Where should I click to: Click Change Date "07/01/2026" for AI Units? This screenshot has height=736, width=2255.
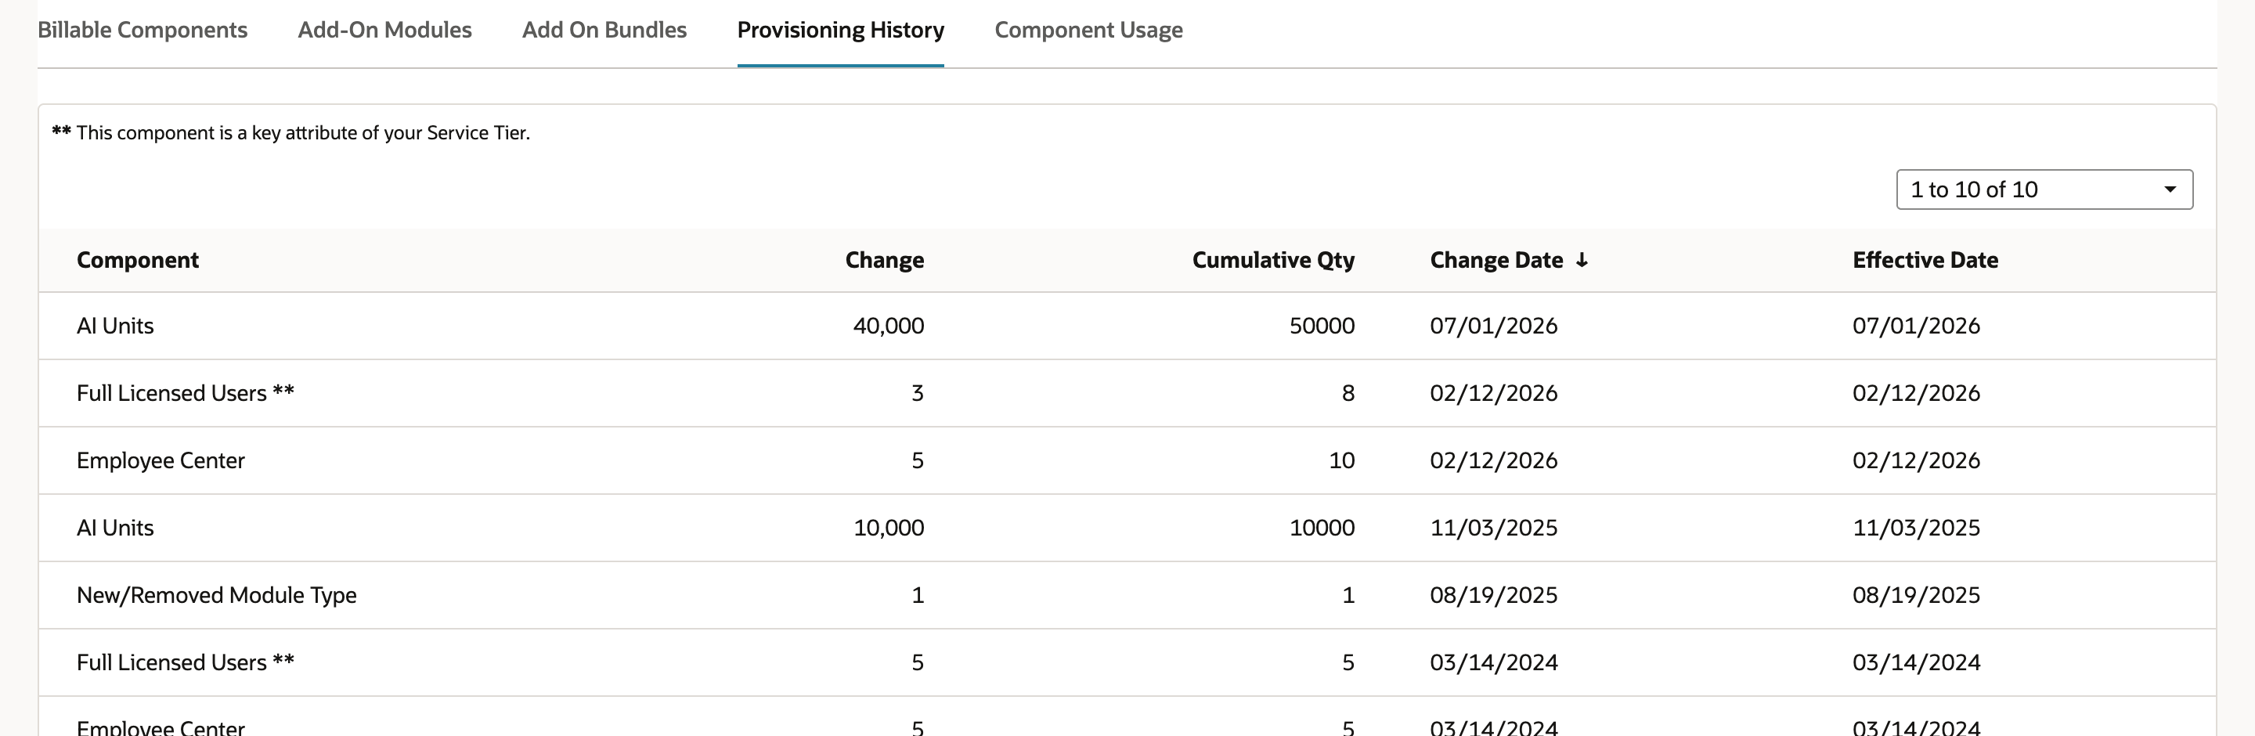(x=1493, y=326)
